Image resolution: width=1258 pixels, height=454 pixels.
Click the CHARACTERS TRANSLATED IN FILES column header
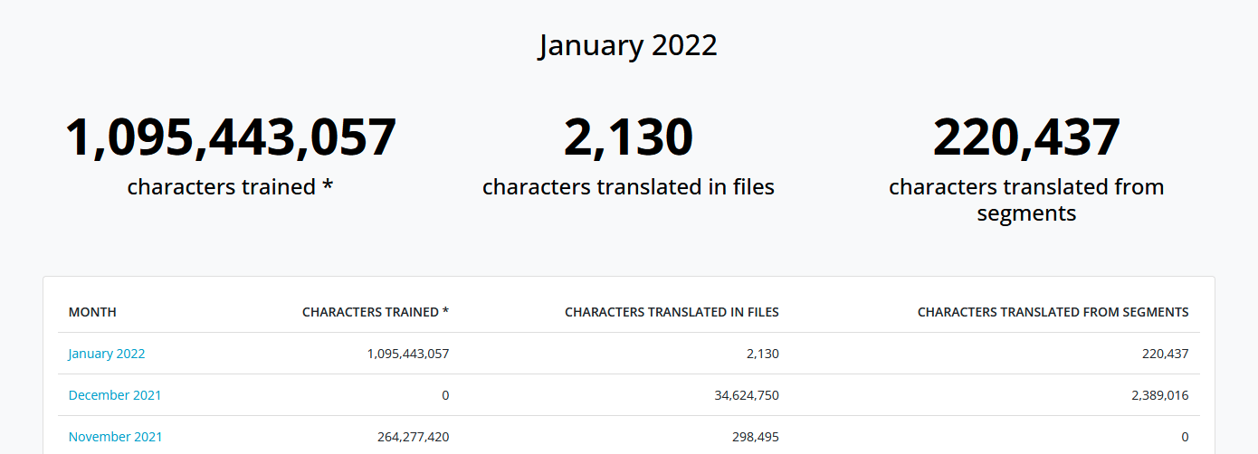tap(672, 312)
